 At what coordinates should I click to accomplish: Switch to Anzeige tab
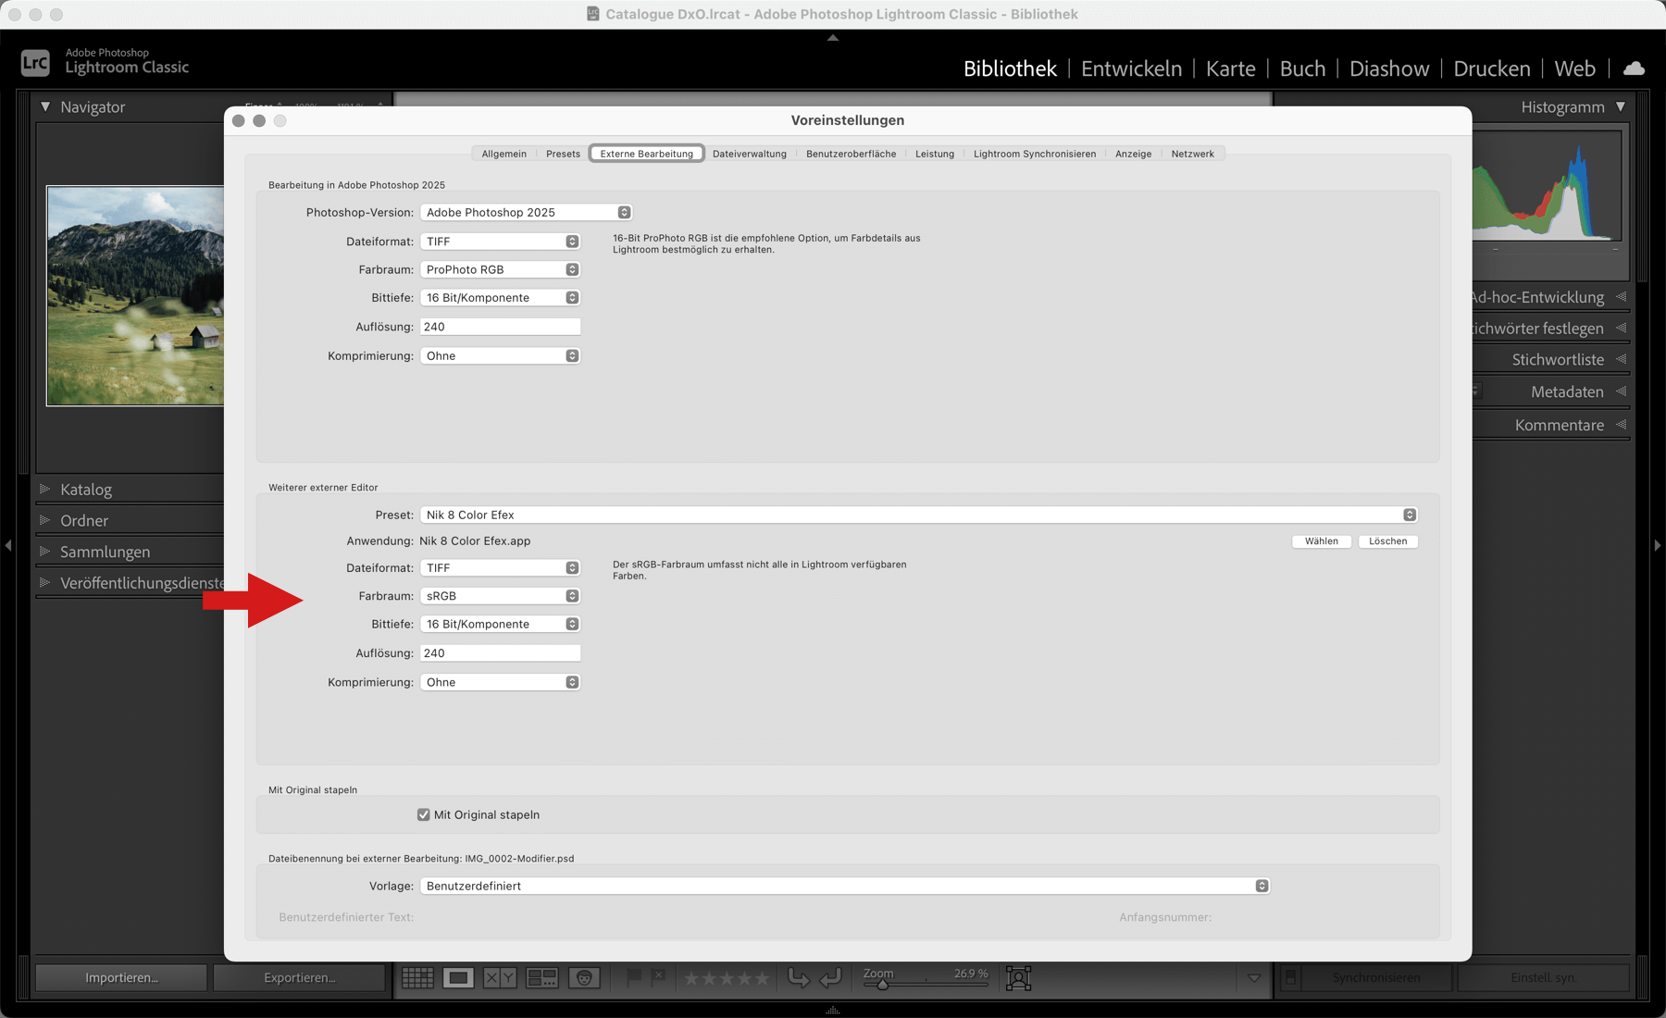[1133, 154]
